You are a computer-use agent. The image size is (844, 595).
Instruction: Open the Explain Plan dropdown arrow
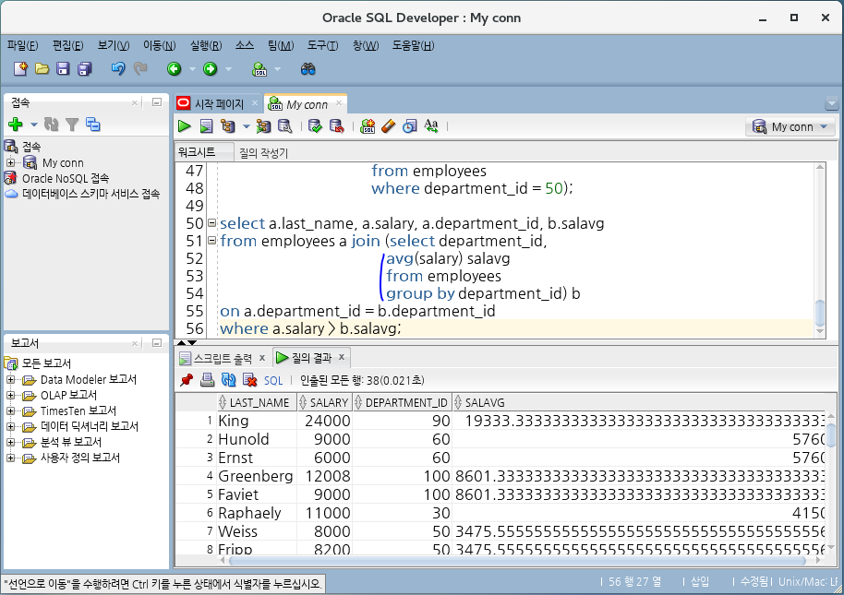coord(246,127)
